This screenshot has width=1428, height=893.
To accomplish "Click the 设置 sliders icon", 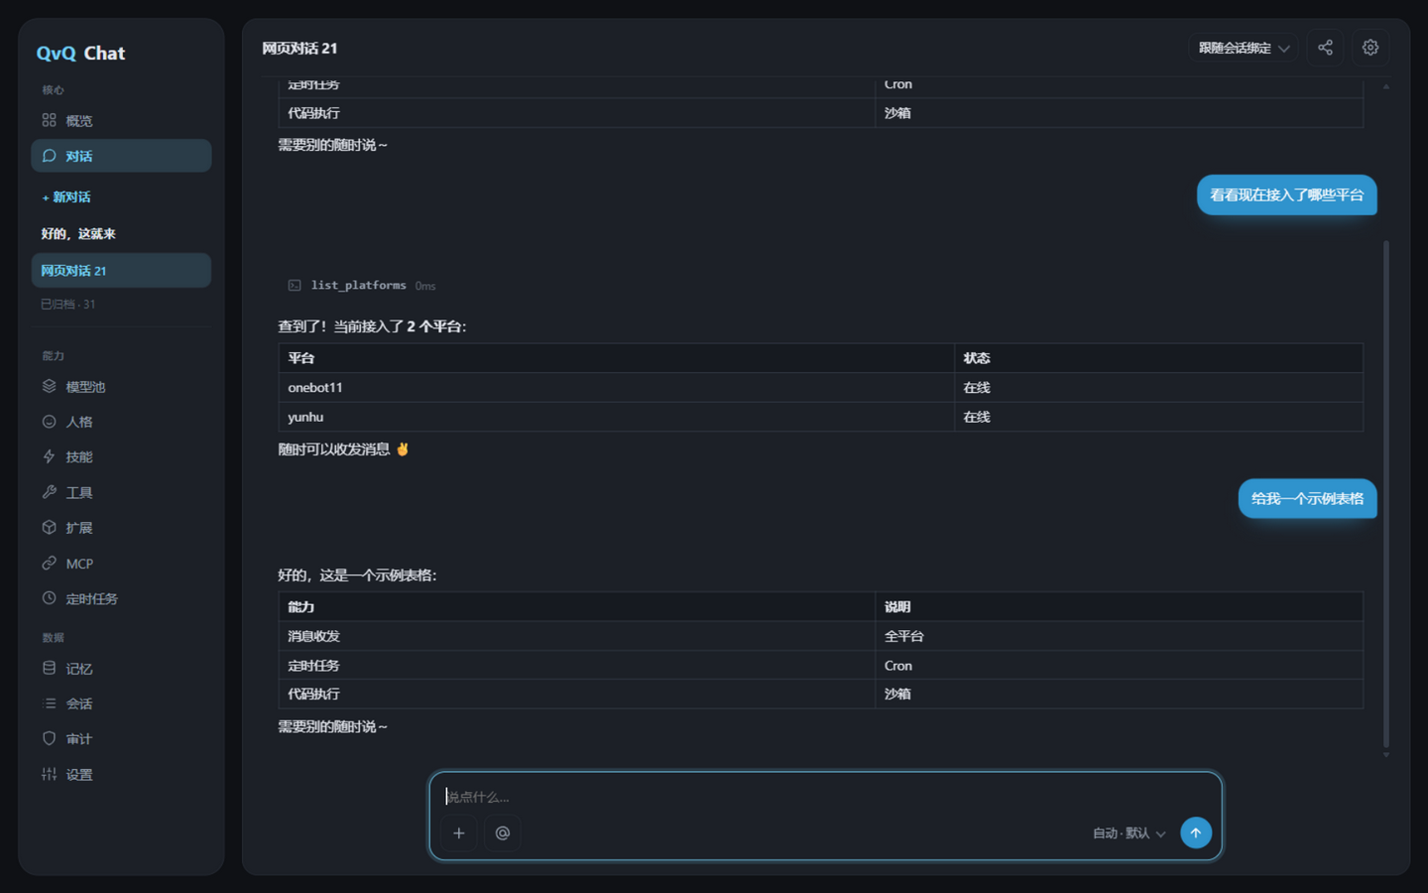I will [49, 774].
